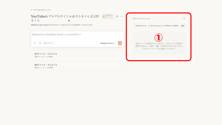Go back to すべてのプロジェクト

pyautogui.click(x=41, y=10)
